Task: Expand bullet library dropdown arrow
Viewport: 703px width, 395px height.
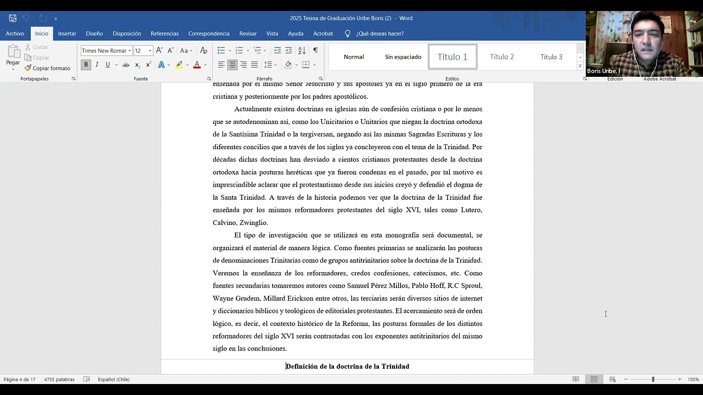Action: click(230, 50)
